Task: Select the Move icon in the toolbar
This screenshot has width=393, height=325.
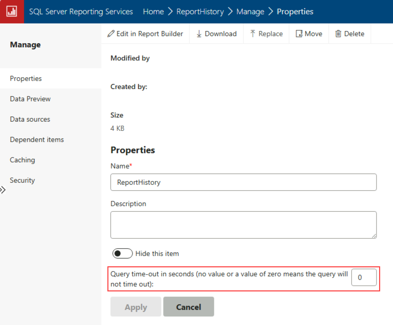Action: click(299, 34)
